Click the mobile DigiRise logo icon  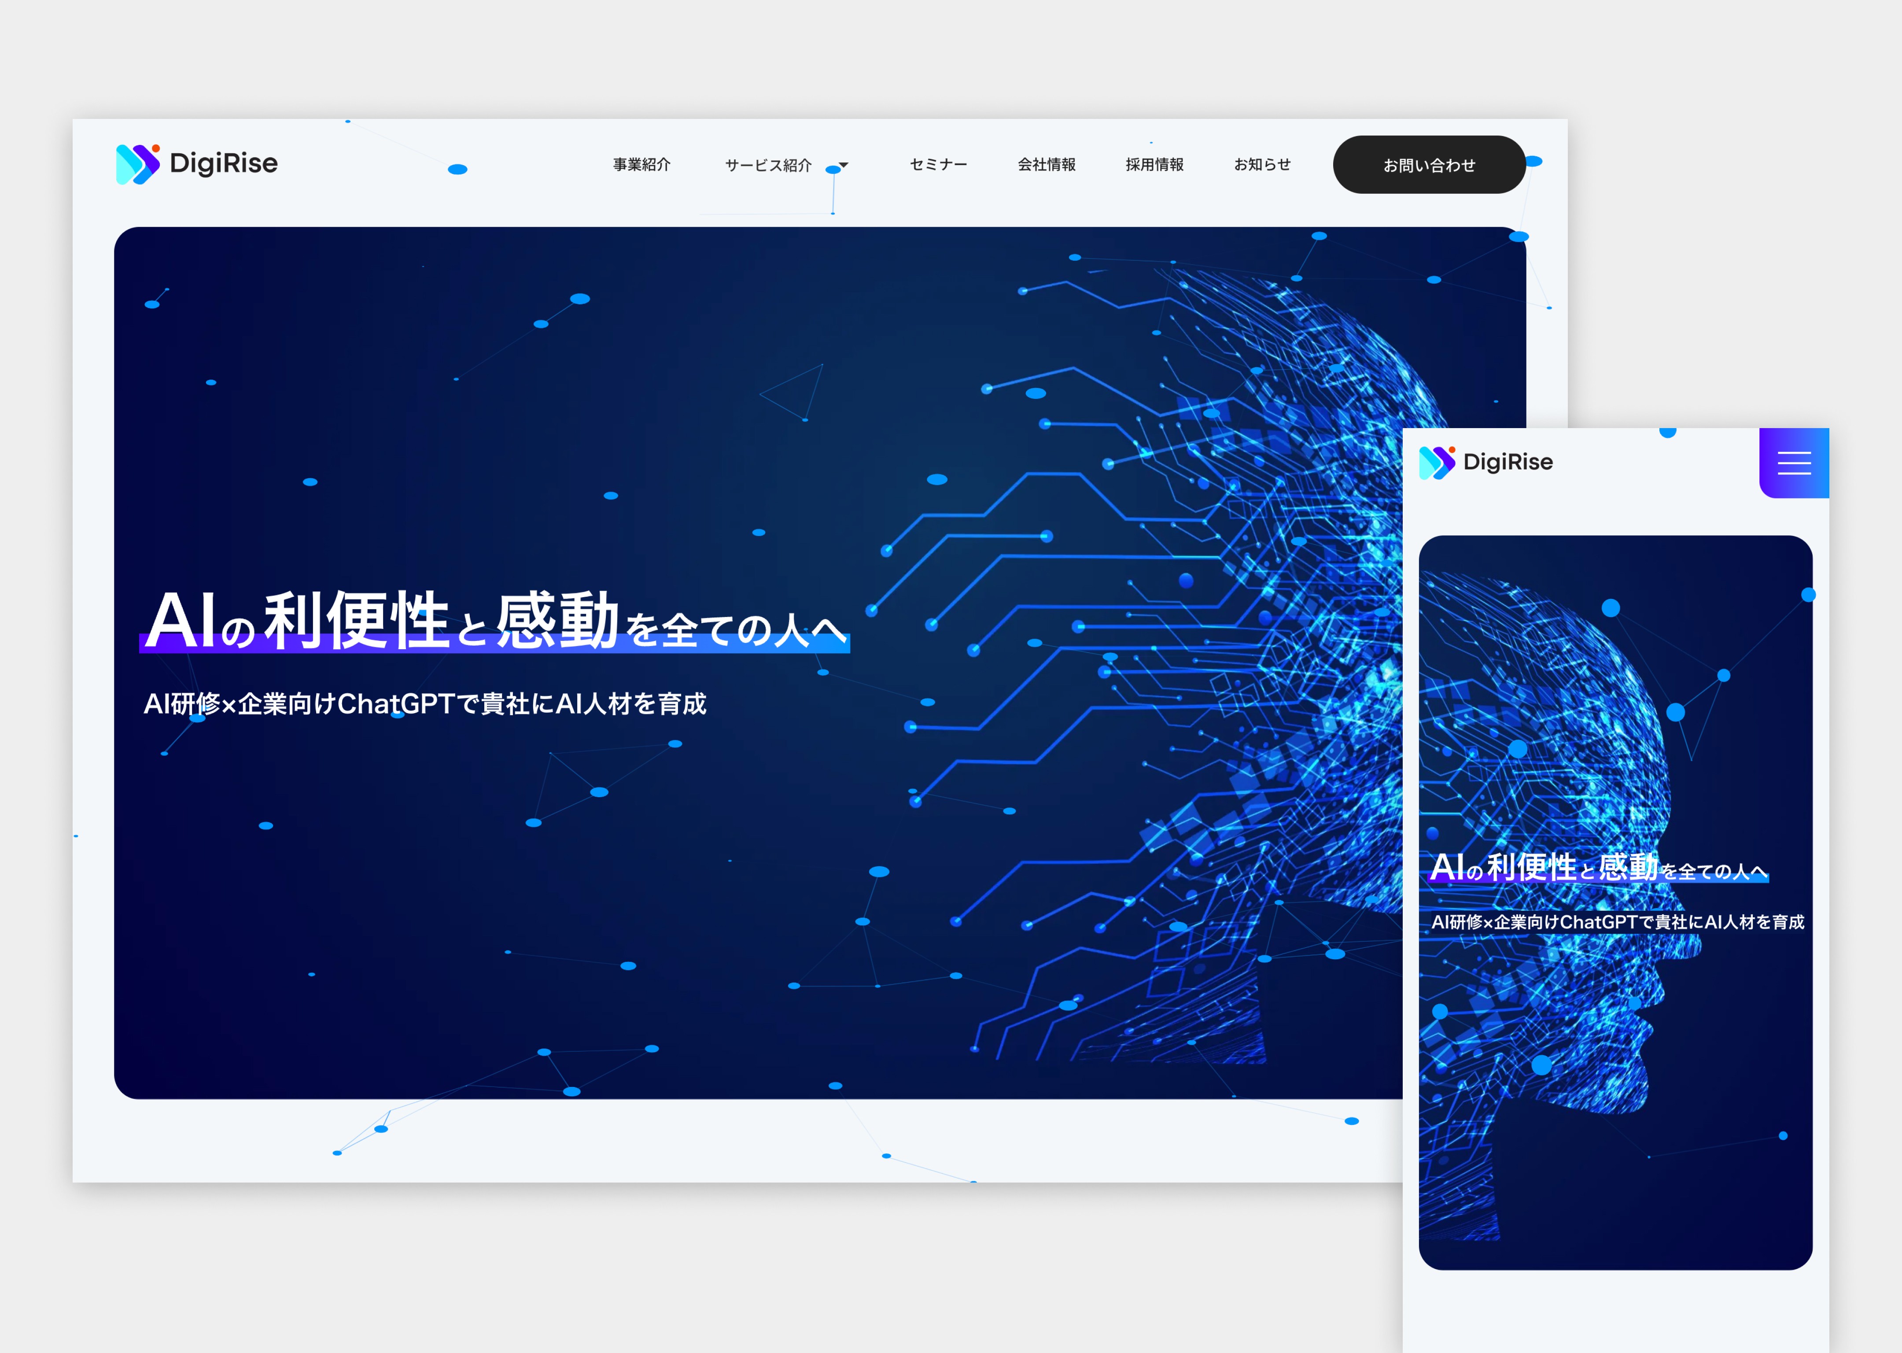pos(1437,462)
